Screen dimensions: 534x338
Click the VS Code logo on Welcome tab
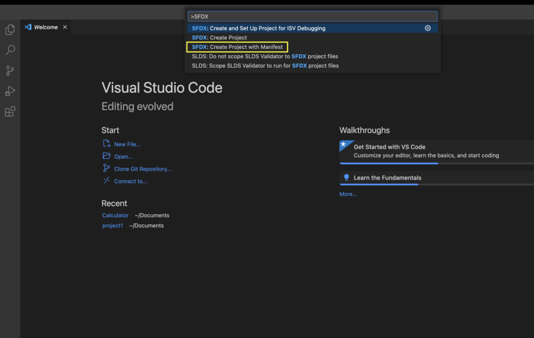pyautogui.click(x=28, y=27)
